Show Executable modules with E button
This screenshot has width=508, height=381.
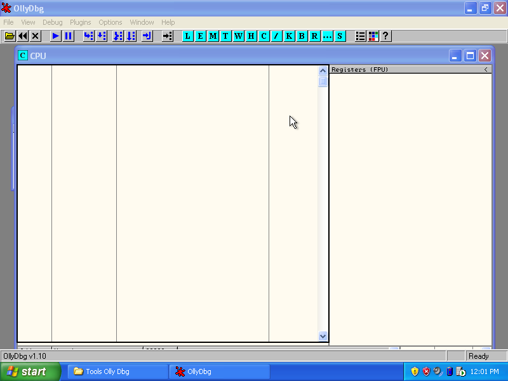(x=200, y=36)
